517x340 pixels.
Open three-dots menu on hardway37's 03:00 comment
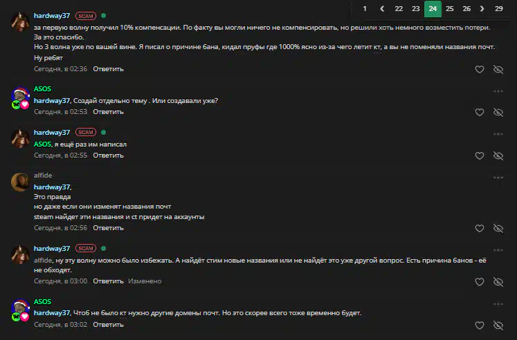[498, 250]
